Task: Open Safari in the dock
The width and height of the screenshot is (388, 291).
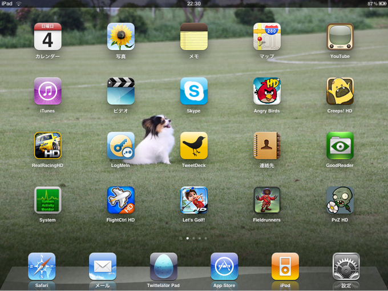Action: tap(42, 266)
